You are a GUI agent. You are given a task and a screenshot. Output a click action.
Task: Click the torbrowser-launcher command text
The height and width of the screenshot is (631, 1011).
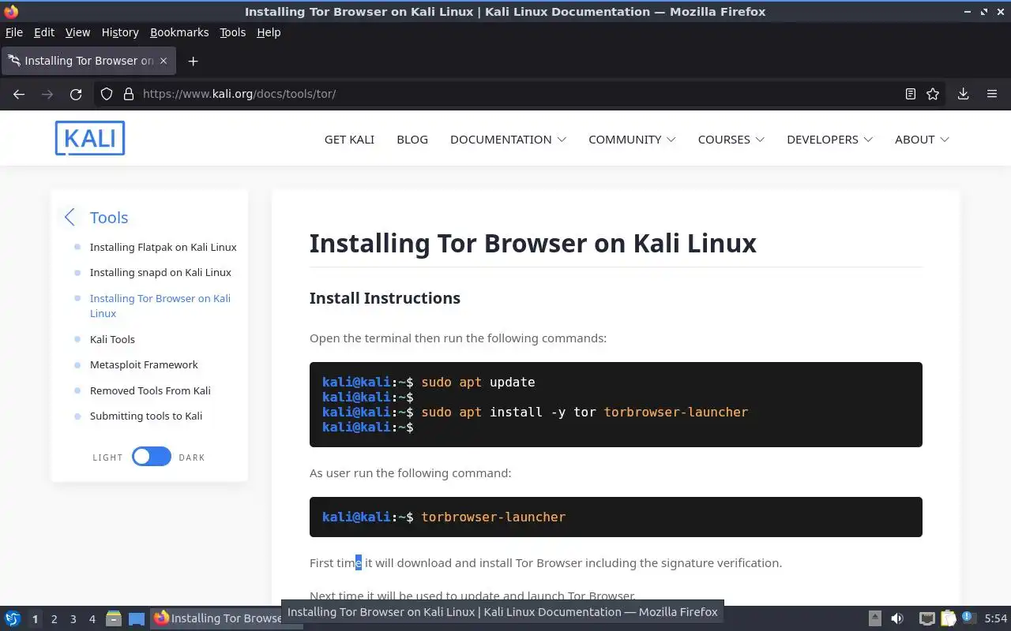494,517
